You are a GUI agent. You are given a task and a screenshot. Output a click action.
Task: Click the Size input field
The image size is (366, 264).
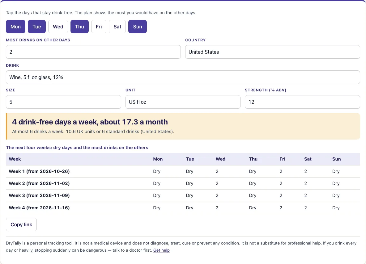click(x=63, y=102)
